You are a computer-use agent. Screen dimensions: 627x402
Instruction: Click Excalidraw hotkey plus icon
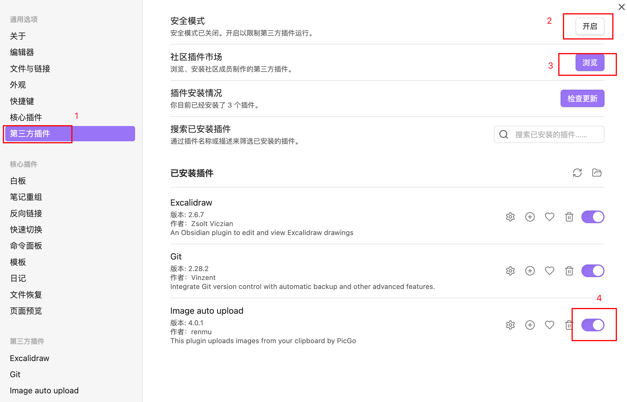pyautogui.click(x=530, y=217)
